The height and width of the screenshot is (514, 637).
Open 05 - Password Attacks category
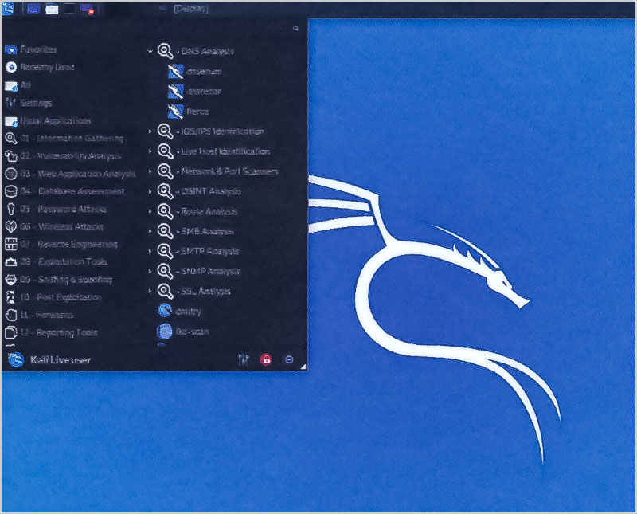(56, 209)
